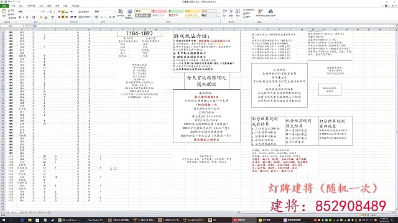
Task: Click the Copy icon in clipboard group
Action: point(9,14)
